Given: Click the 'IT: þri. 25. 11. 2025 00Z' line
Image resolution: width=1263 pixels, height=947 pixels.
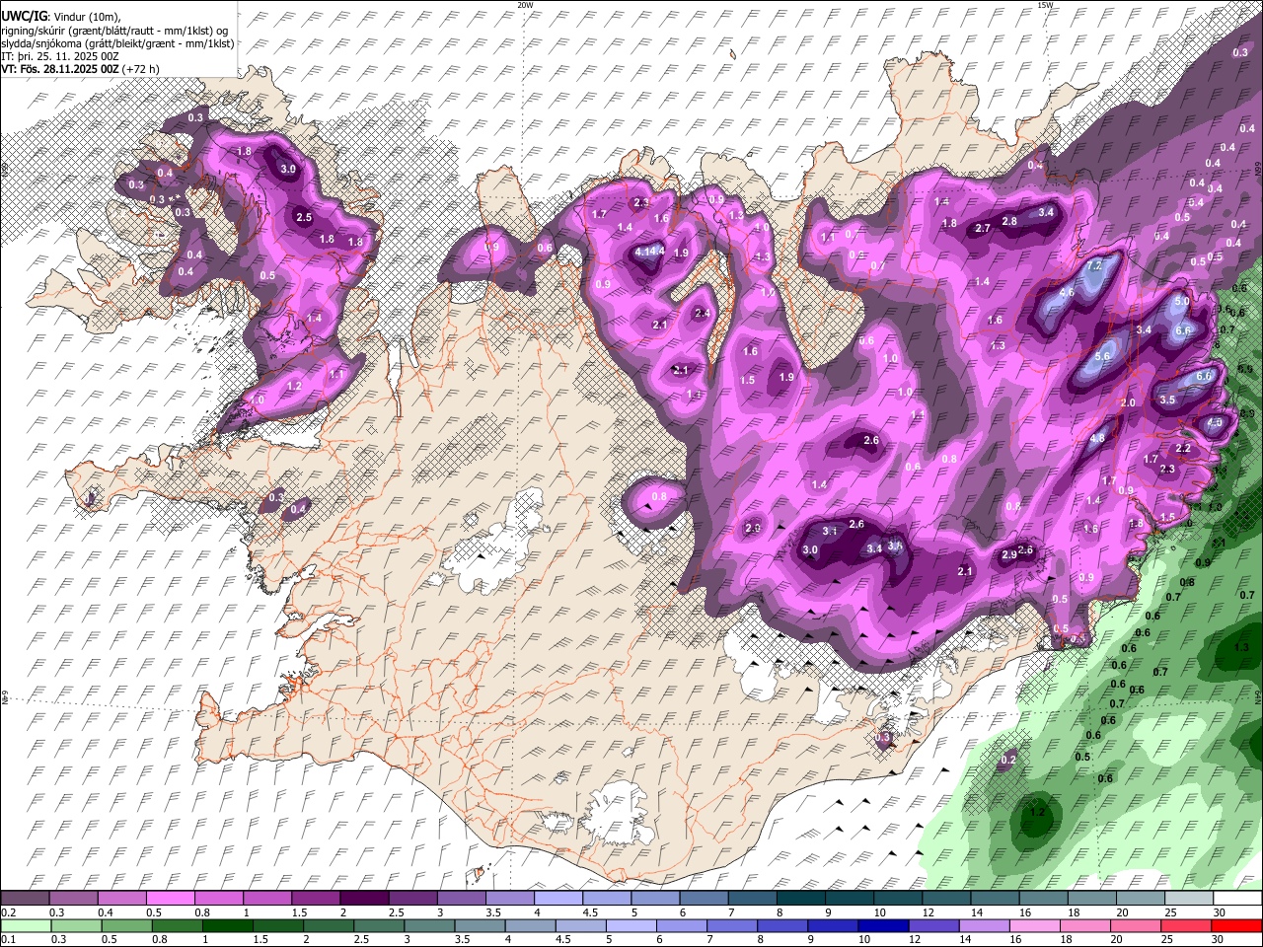Looking at the screenshot, I should (59, 56).
